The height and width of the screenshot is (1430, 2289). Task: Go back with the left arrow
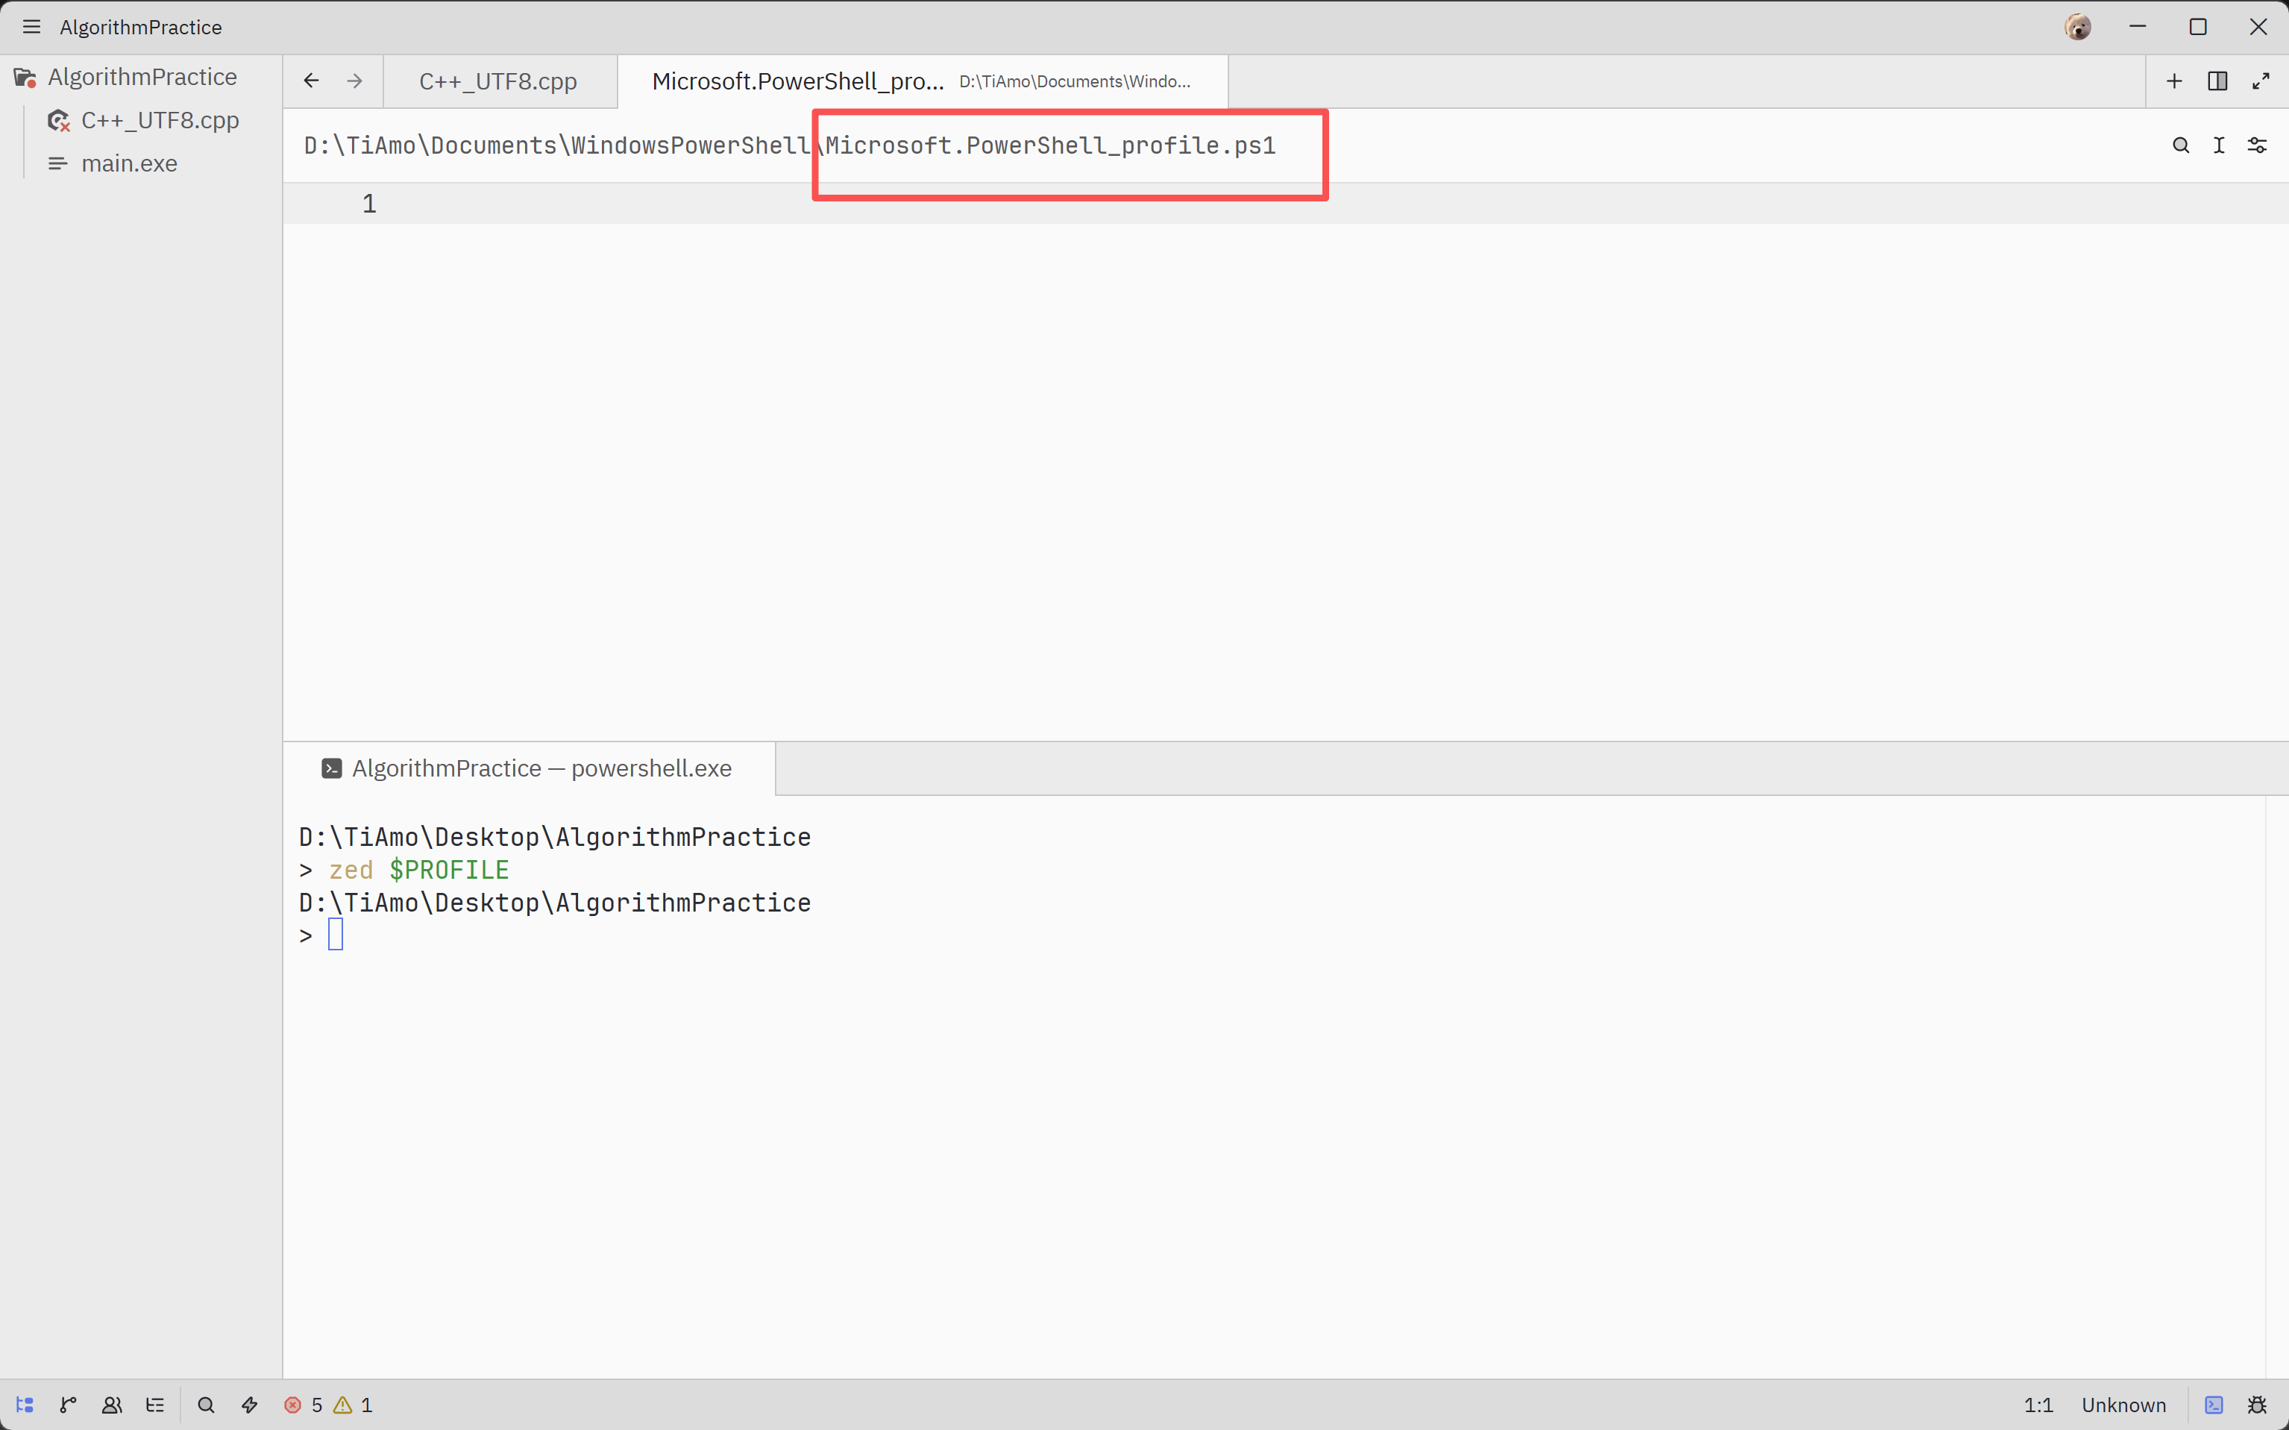tap(311, 81)
